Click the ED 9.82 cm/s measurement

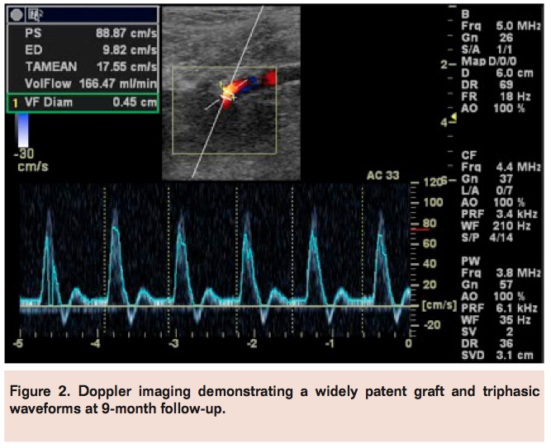(83, 50)
